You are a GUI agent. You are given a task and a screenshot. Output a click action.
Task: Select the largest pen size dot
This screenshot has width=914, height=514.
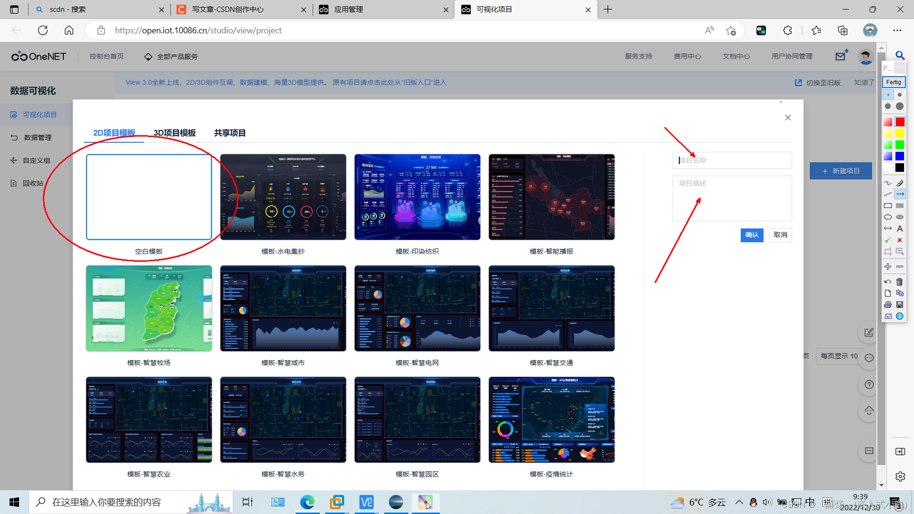click(x=900, y=106)
